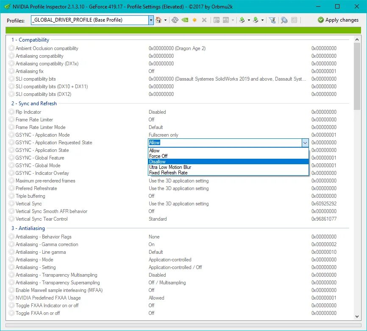Click the scrollbar up arrow
Image resolution: width=367 pixels, height=331 pixels.
click(x=357, y=39)
